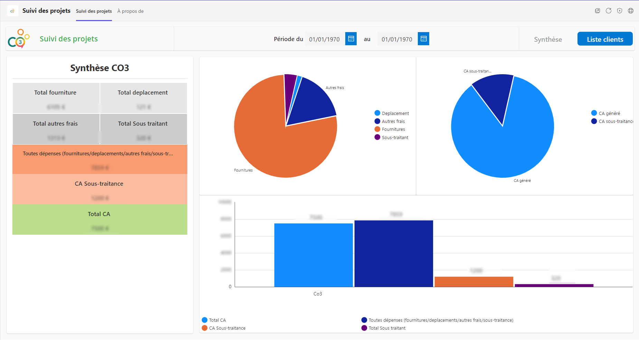This screenshot has width=639, height=340.
Task: Click the orange 'CA Sous-traitance' bar chart legend swatch
Action: pos(205,328)
